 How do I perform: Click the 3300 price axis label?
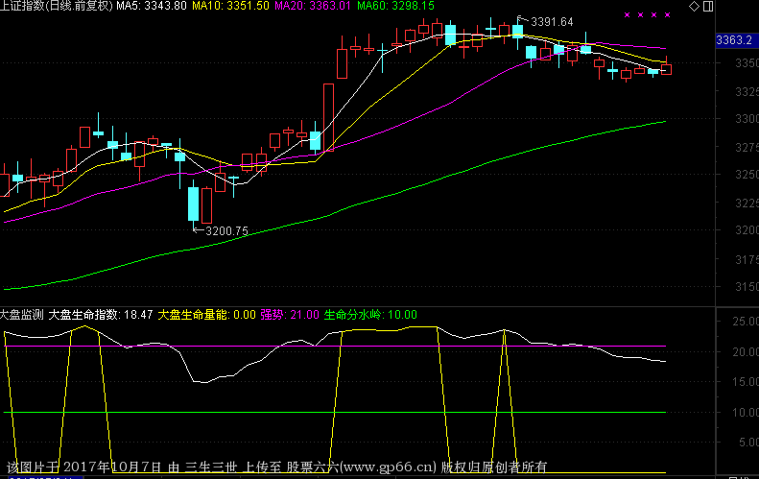[x=747, y=119]
